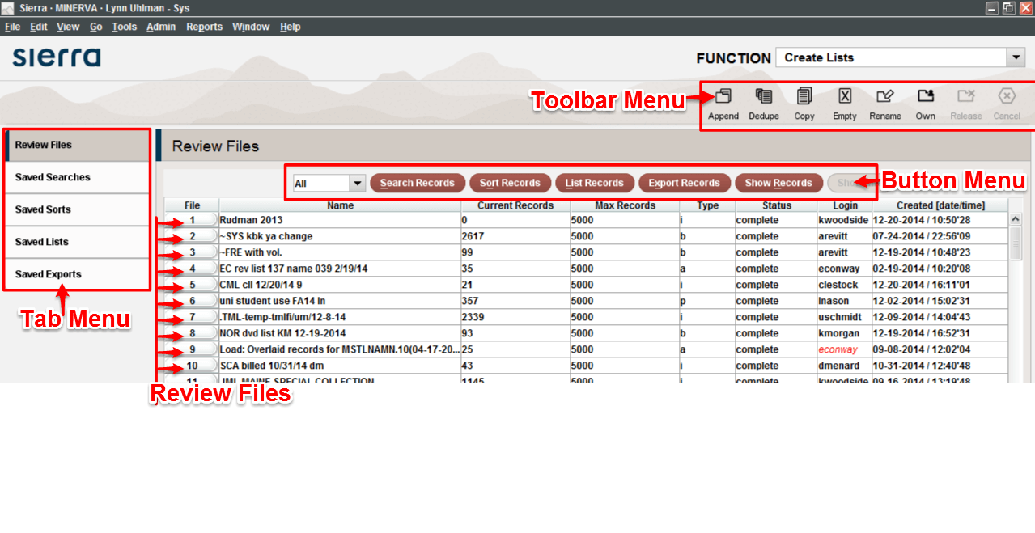This screenshot has width=1035, height=533.
Task: Open the Help menu
Action: point(290,27)
